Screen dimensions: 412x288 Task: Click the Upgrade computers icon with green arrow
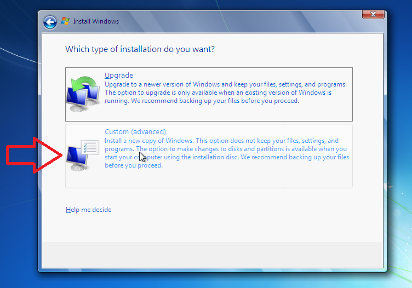(83, 94)
